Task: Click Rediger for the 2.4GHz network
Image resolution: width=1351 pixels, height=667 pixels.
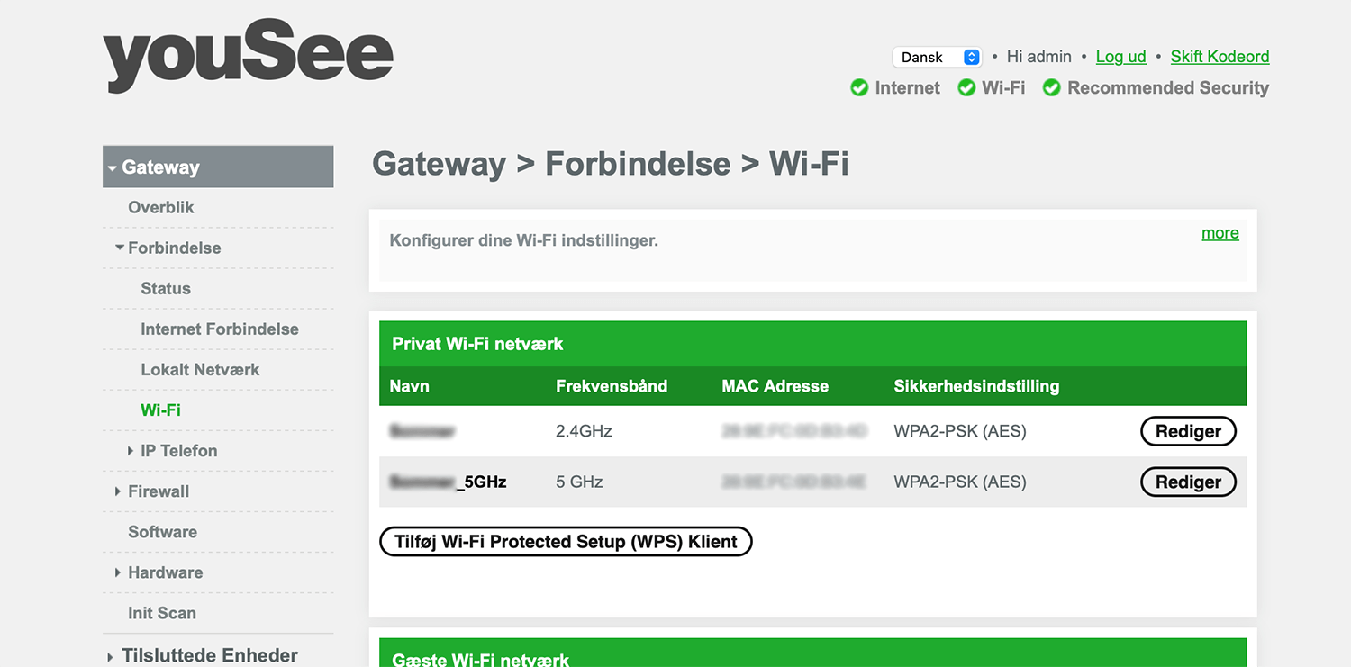Action: (x=1188, y=432)
